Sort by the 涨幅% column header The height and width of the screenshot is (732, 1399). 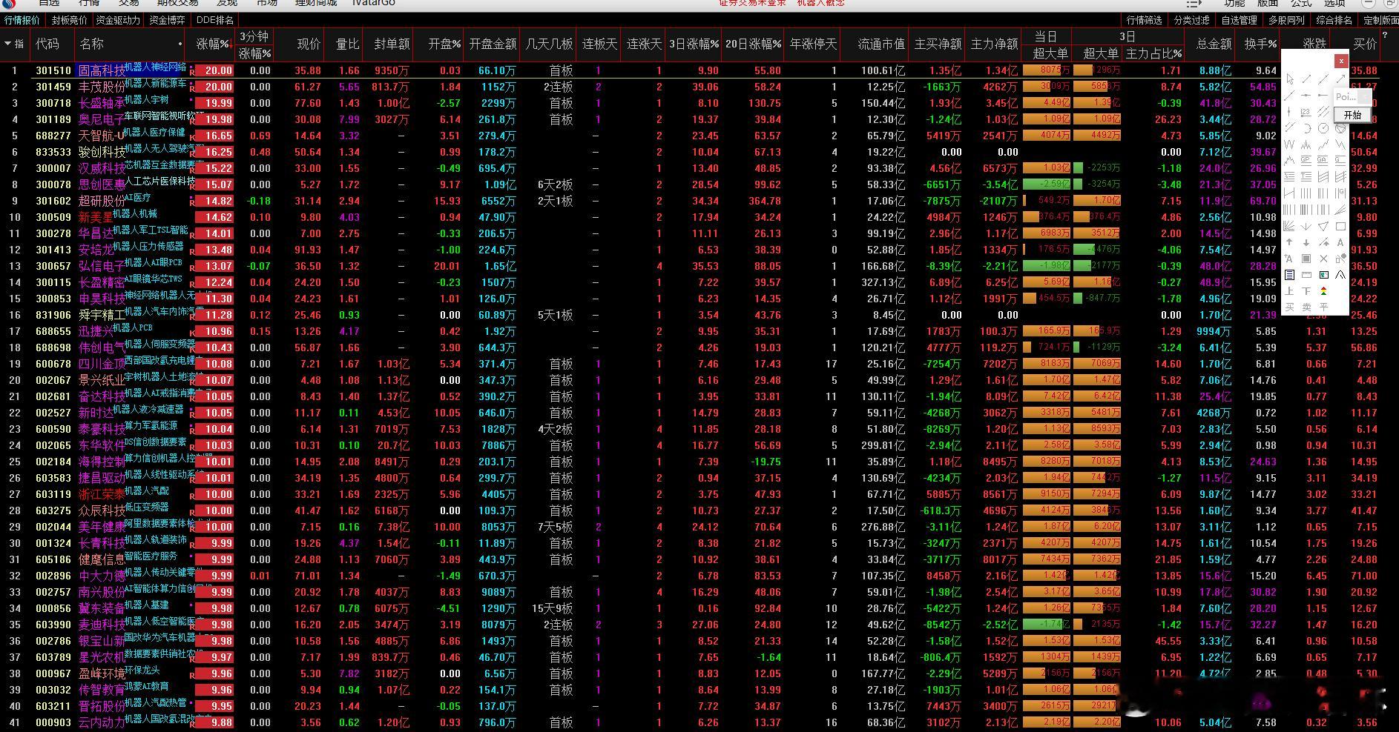pyautogui.click(x=214, y=44)
